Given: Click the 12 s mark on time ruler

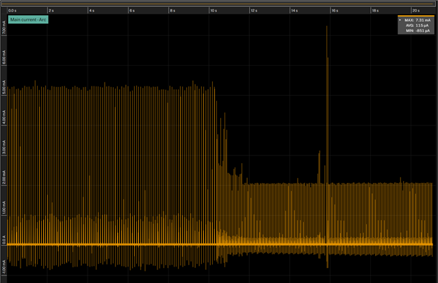Looking at the screenshot, I should pos(254,11).
